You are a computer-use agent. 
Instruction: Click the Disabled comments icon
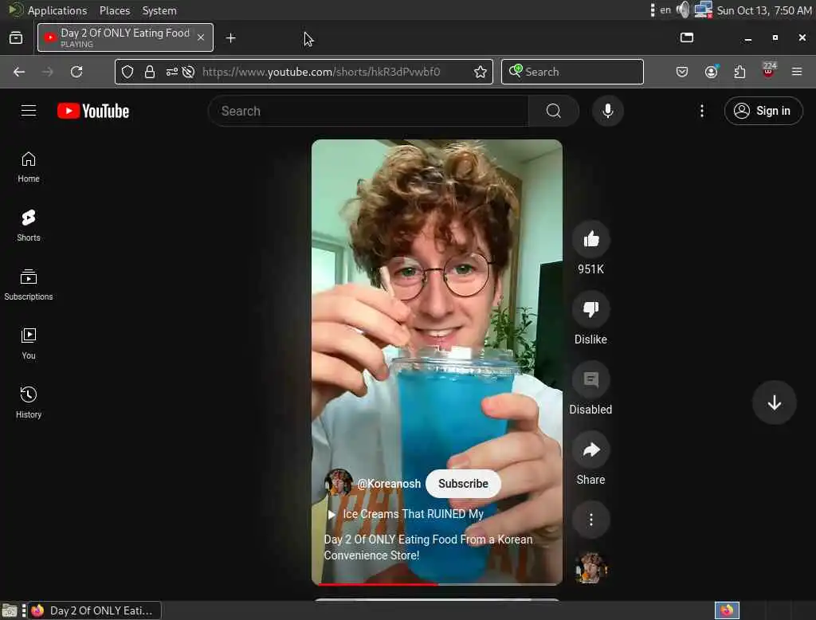pos(591,380)
